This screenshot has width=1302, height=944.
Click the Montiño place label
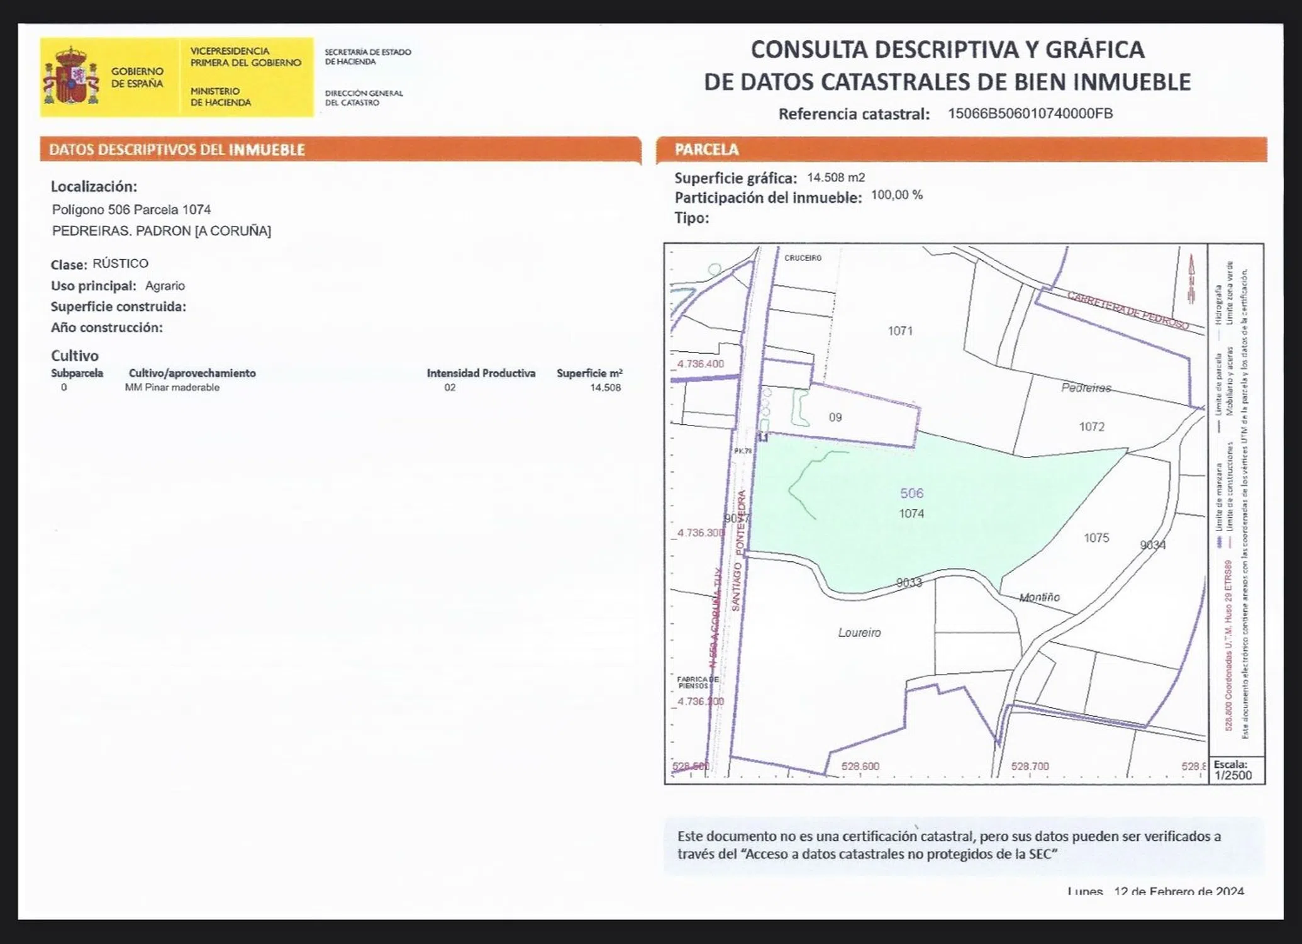(1039, 597)
